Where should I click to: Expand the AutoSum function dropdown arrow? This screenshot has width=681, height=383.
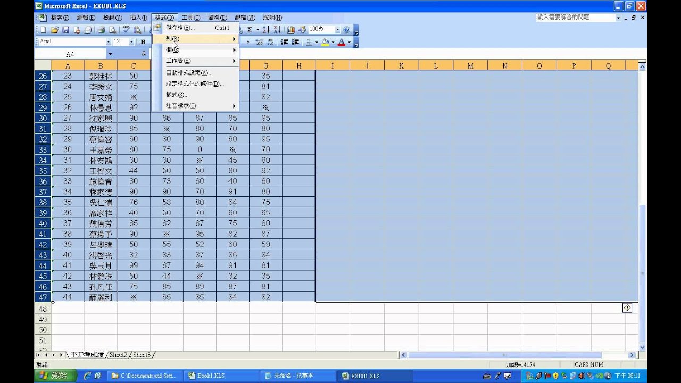click(258, 30)
